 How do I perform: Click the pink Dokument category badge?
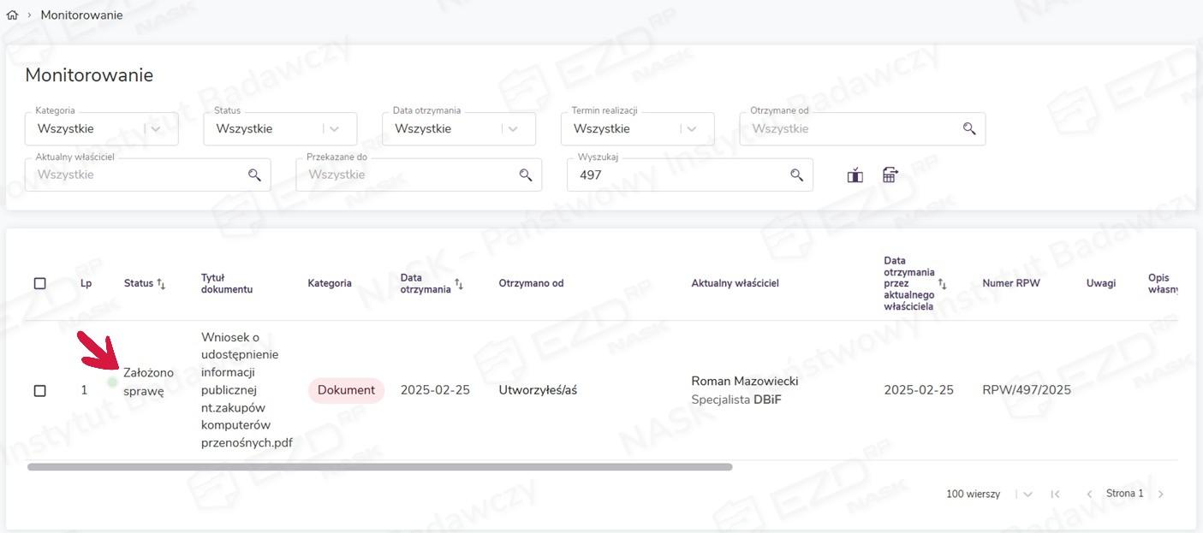[346, 390]
